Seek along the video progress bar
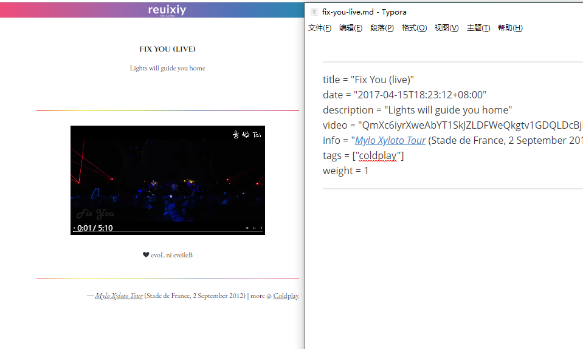 [x=168, y=232]
